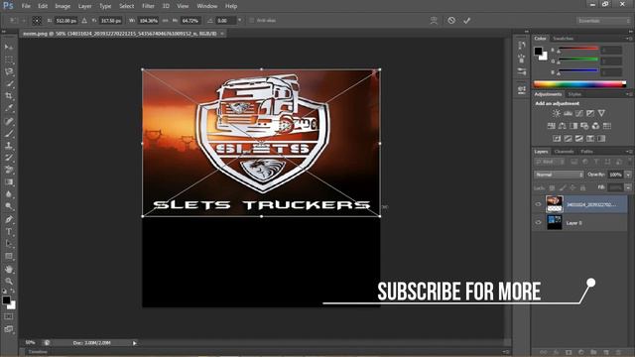Open the Opacity slider dropdown arrow
Viewport: 635px width, 357px height.
tap(628, 175)
